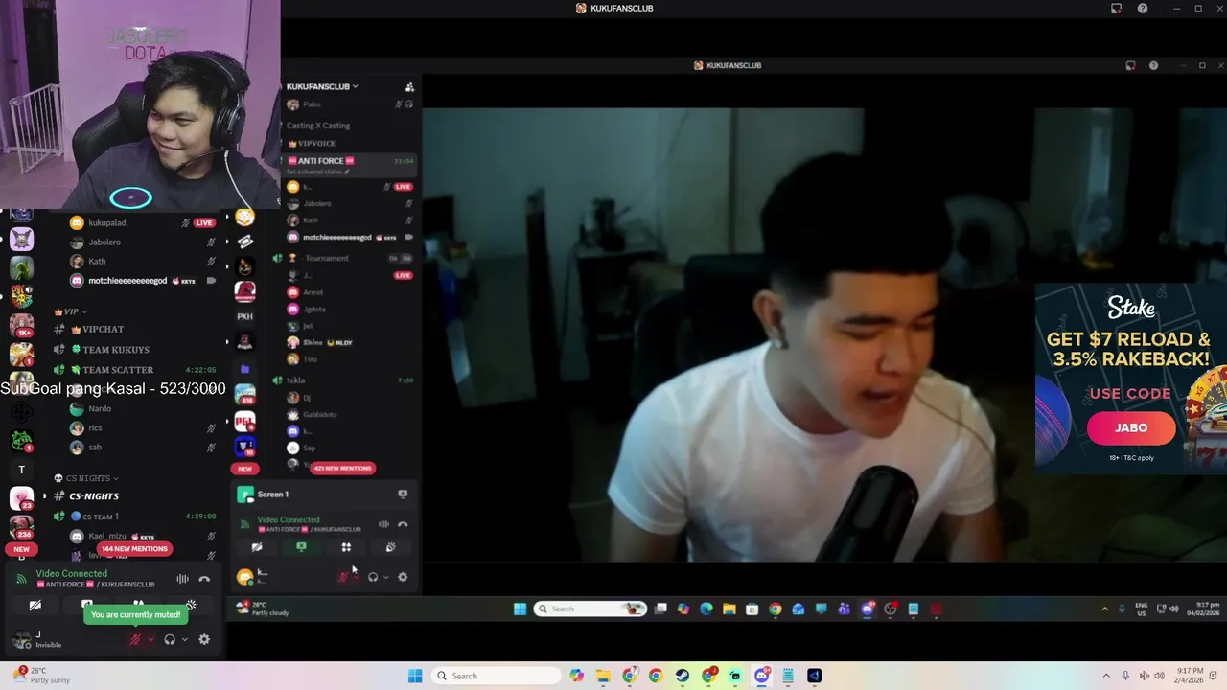Click help icon in top title bar
Screen dimensions: 1227x690
click(x=1143, y=9)
